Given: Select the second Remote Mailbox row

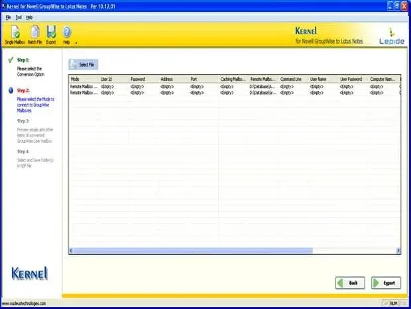Looking at the screenshot, I should pyautogui.click(x=235, y=93).
